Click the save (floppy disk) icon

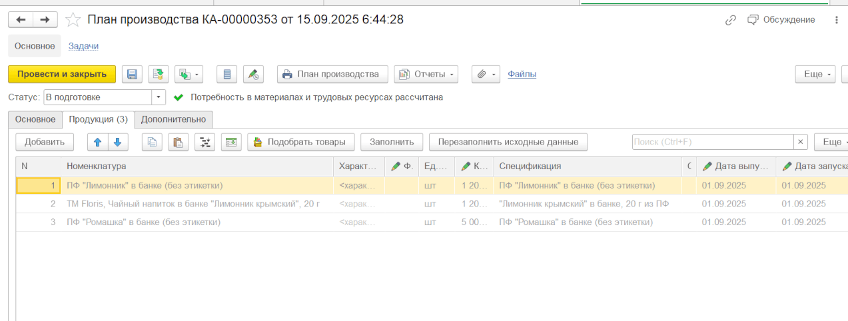tap(132, 74)
